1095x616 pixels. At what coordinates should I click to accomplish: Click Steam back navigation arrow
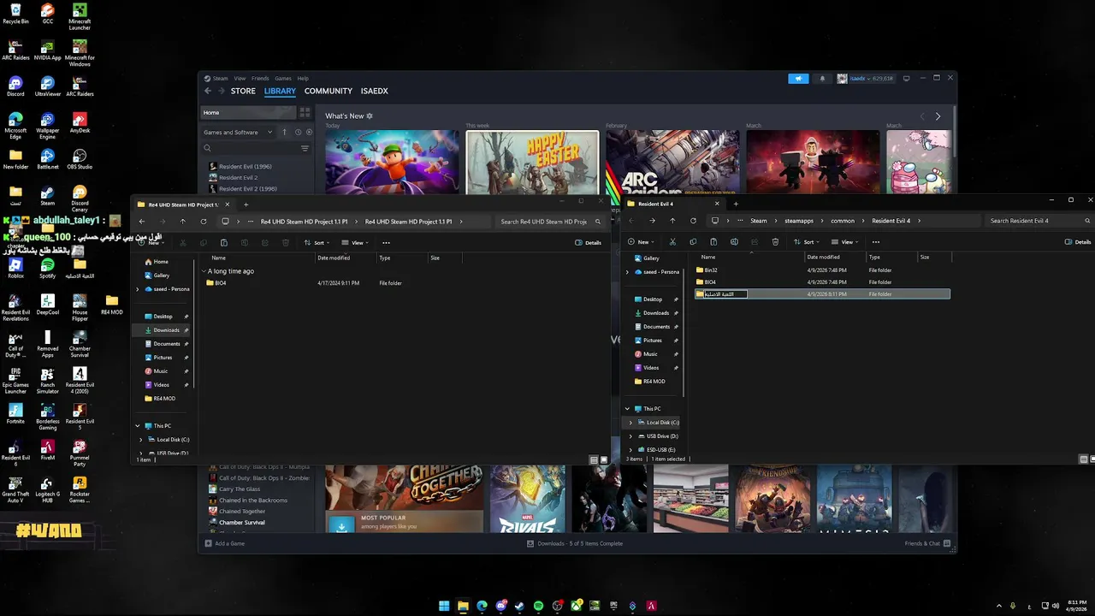208,91
